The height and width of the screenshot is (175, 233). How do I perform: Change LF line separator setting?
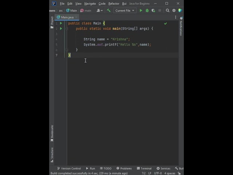(150, 173)
